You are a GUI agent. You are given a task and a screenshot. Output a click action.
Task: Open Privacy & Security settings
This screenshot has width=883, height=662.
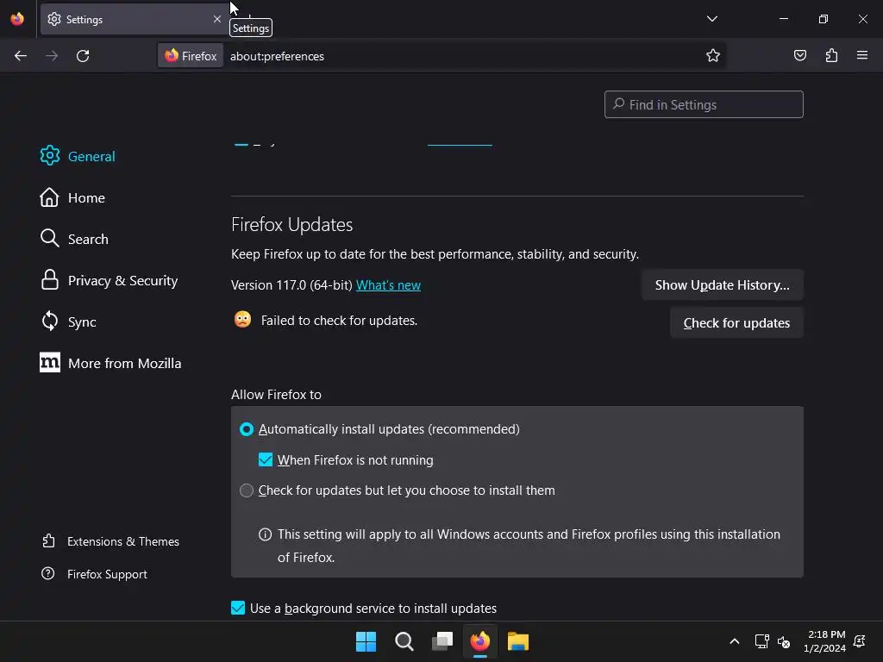[110, 280]
